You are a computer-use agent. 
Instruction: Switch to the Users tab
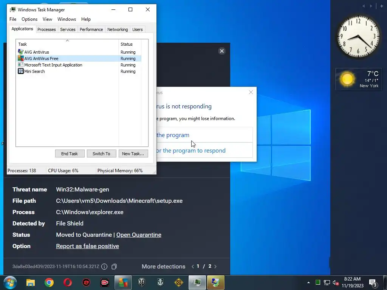[x=138, y=29]
